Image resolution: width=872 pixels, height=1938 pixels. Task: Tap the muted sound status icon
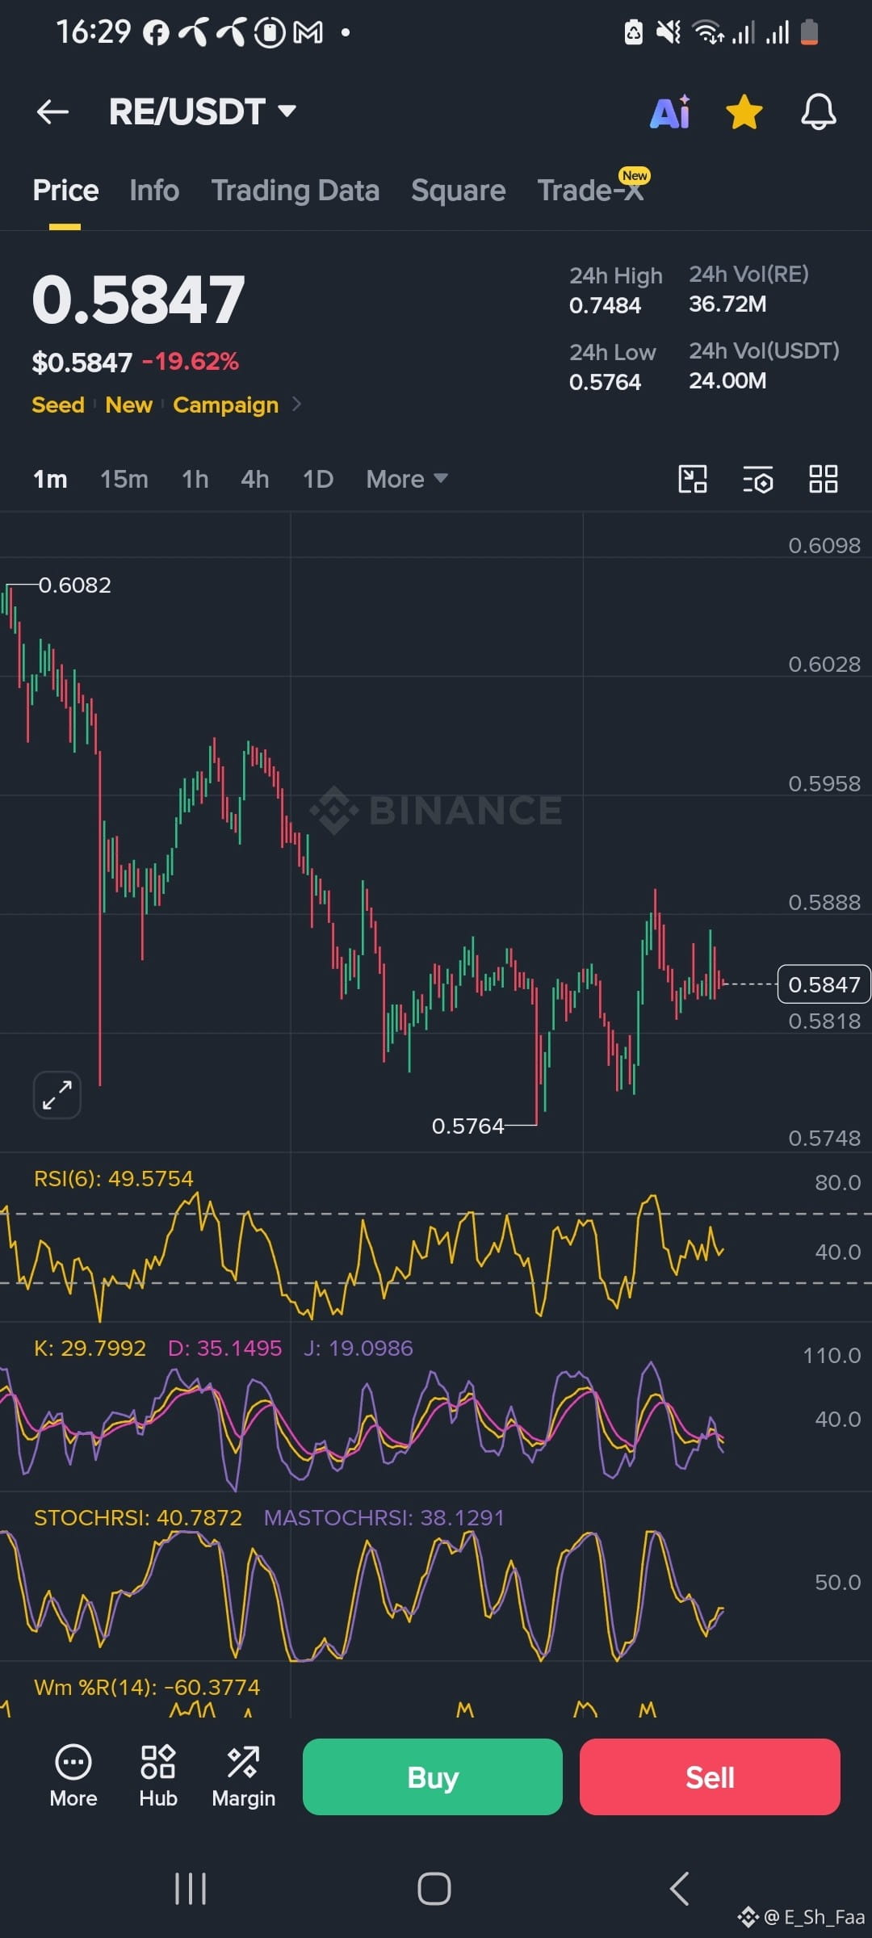[668, 32]
